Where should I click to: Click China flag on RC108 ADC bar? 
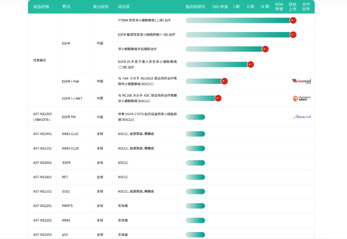[218, 98]
